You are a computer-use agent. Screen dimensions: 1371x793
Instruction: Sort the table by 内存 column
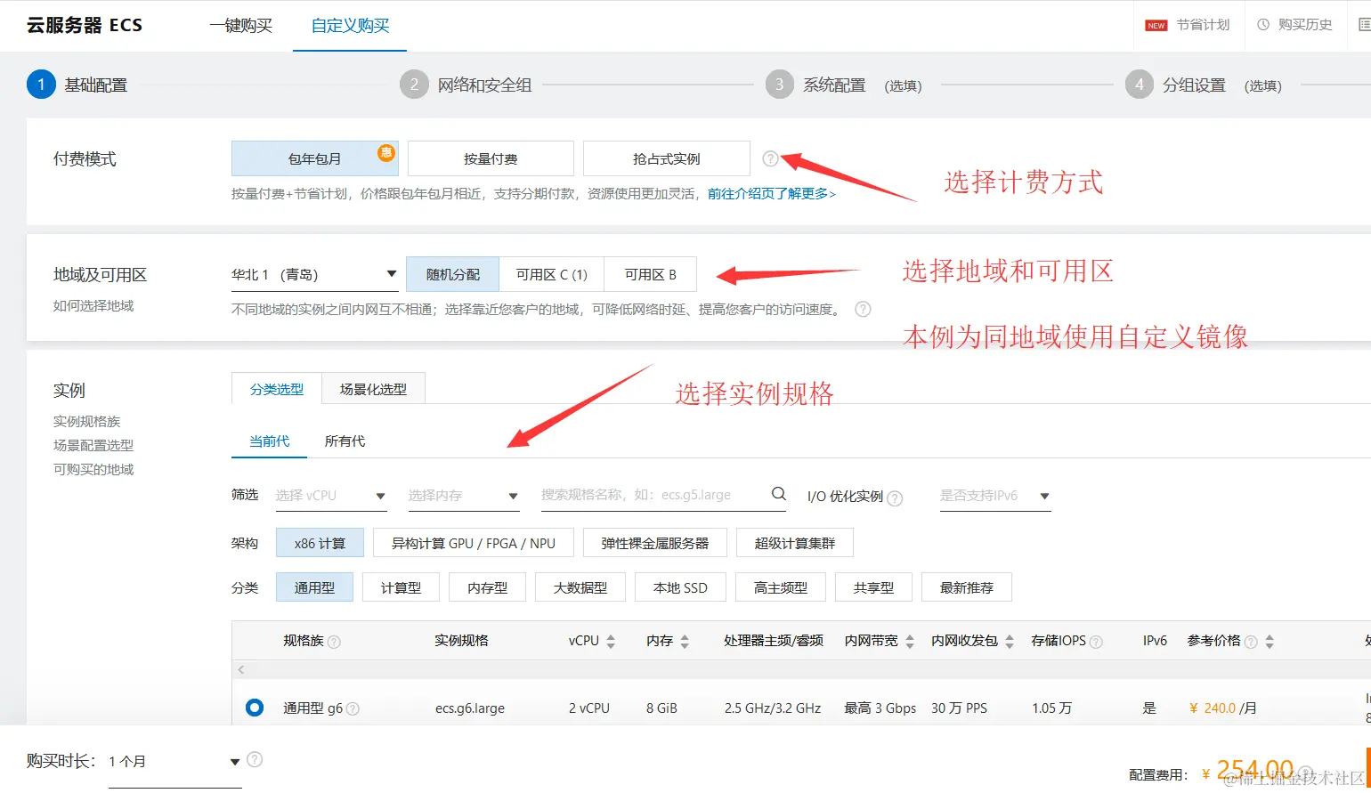[685, 641]
